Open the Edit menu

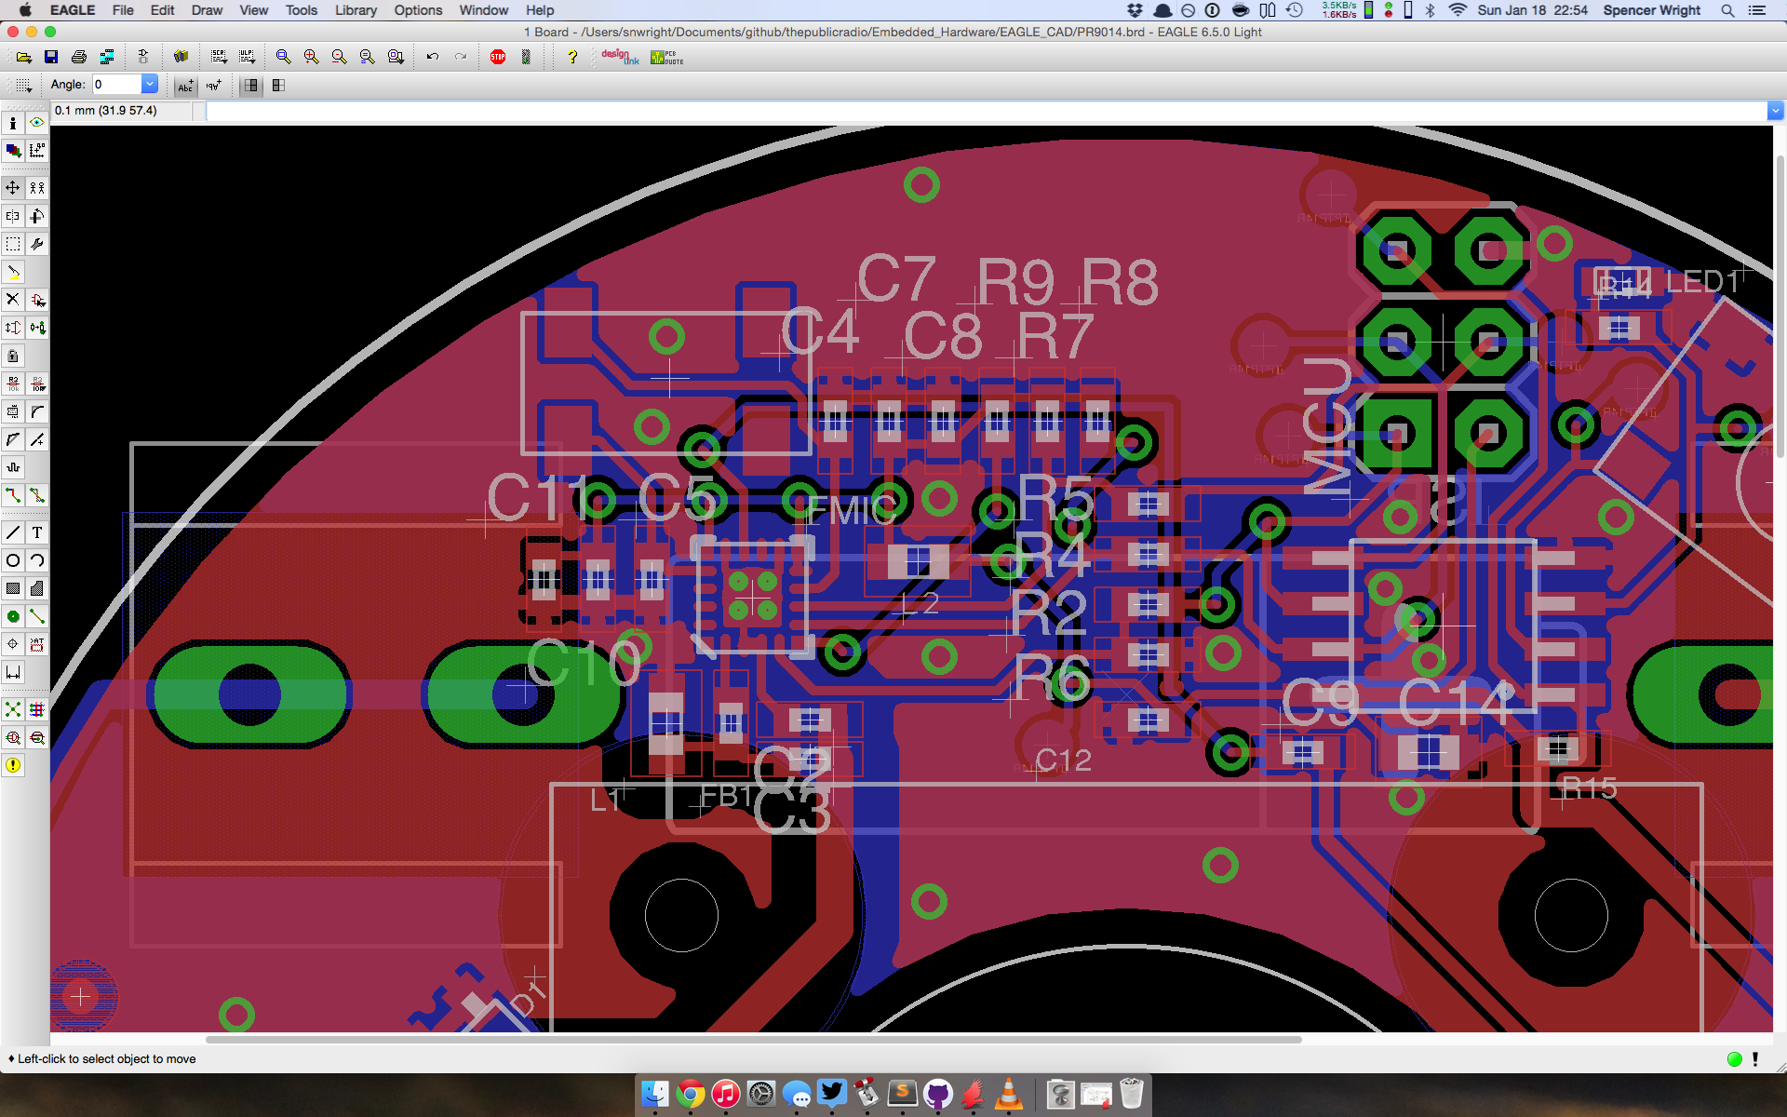coord(162,10)
